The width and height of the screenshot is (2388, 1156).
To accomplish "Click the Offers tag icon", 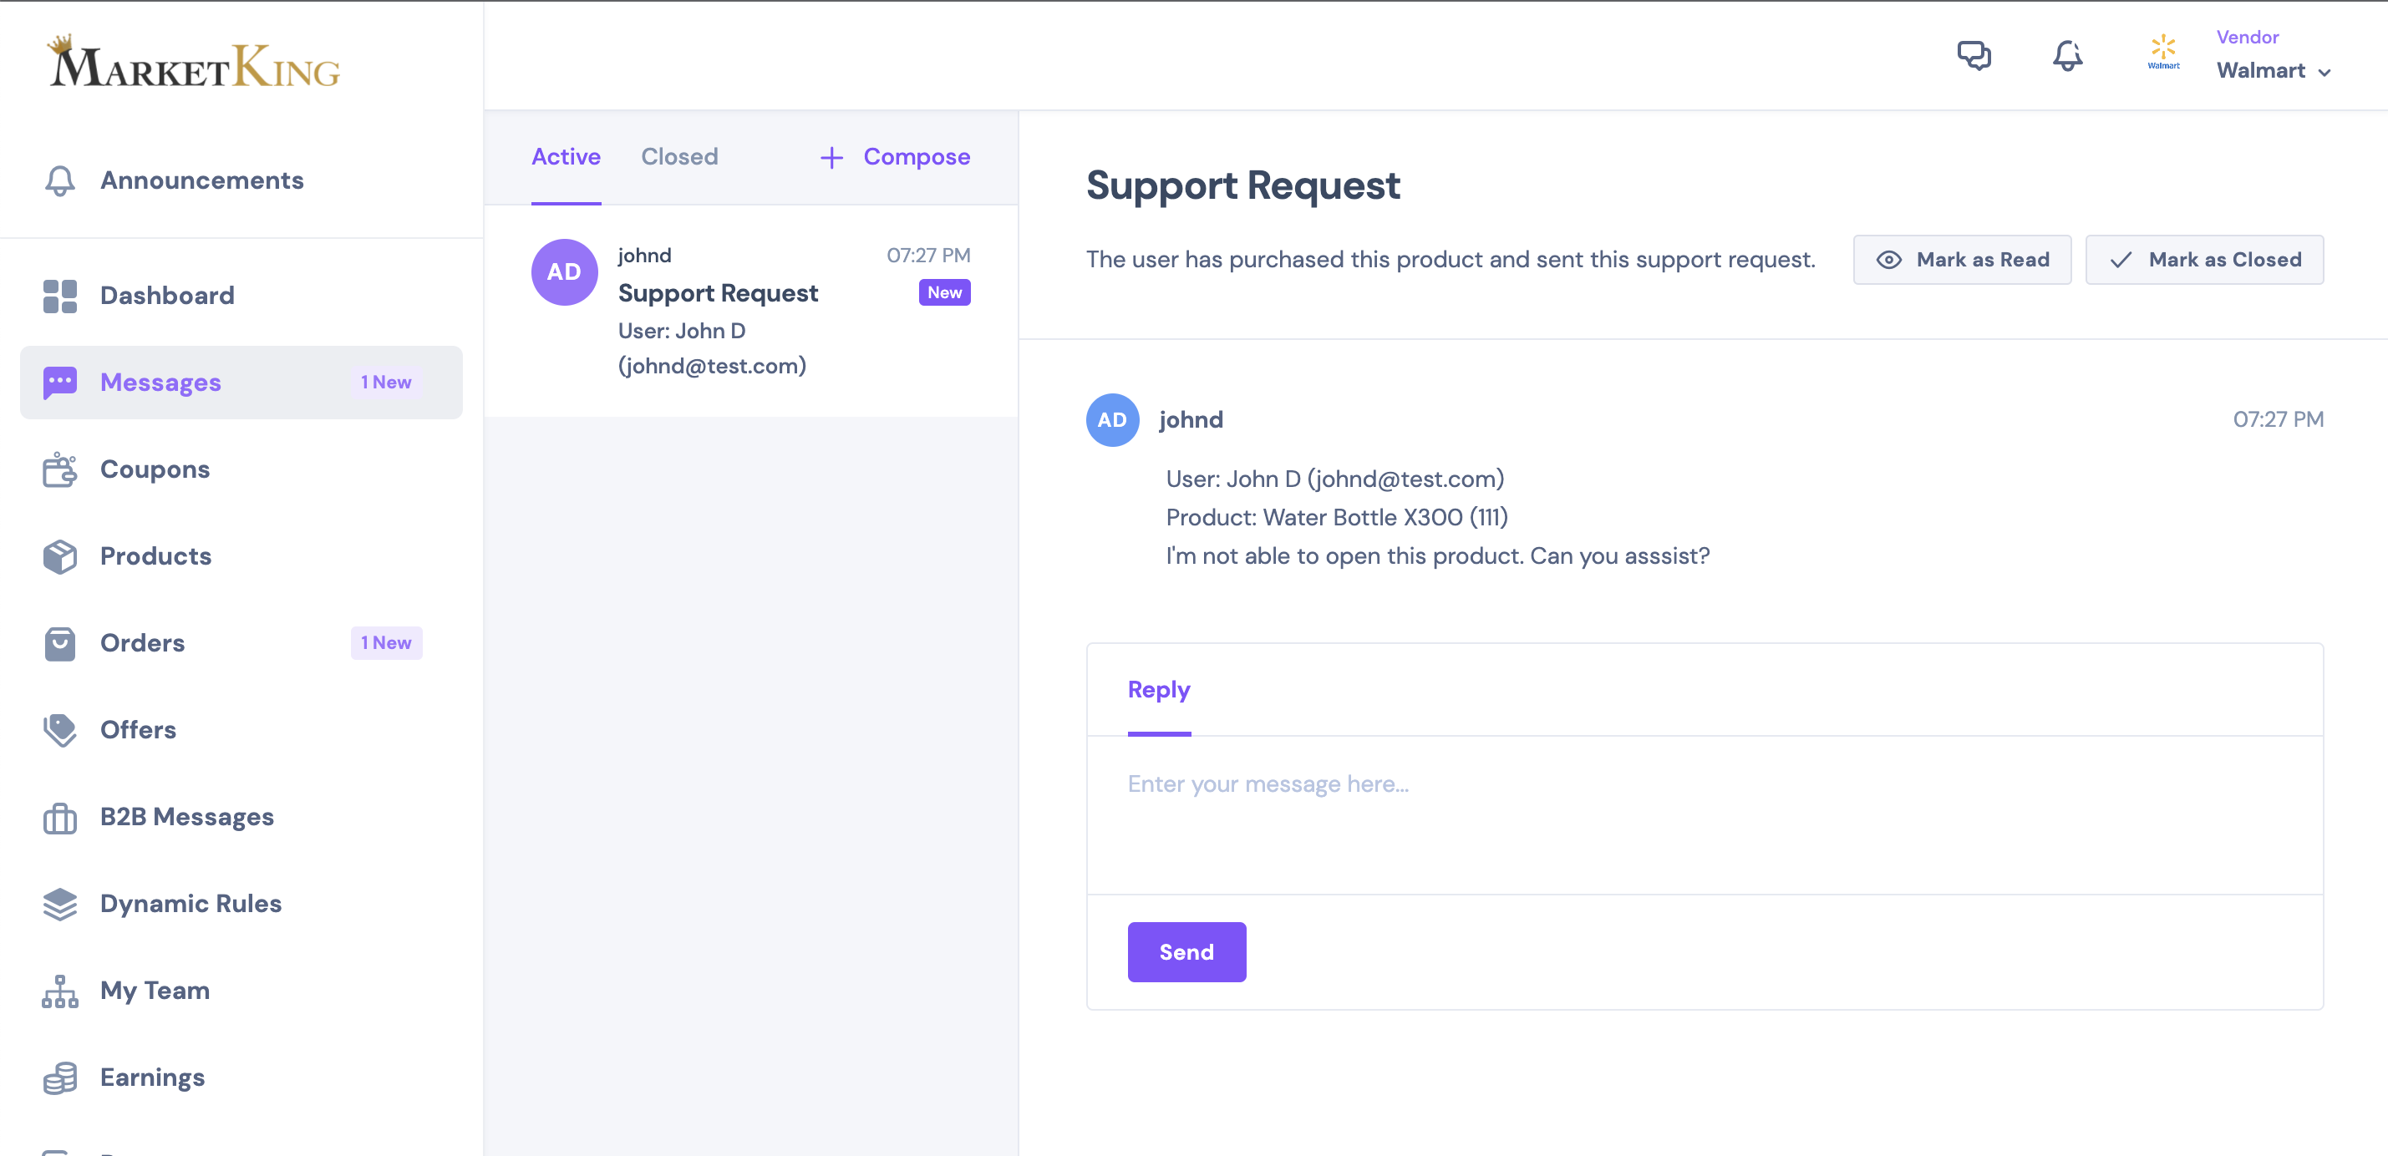I will click(60, 729).
